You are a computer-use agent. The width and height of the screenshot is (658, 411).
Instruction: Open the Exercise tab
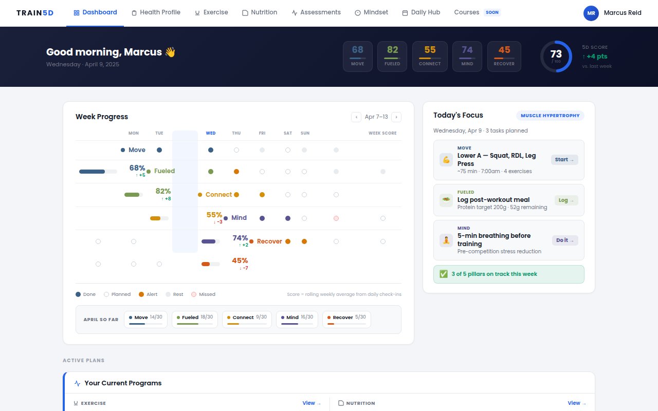pos(211,12)
